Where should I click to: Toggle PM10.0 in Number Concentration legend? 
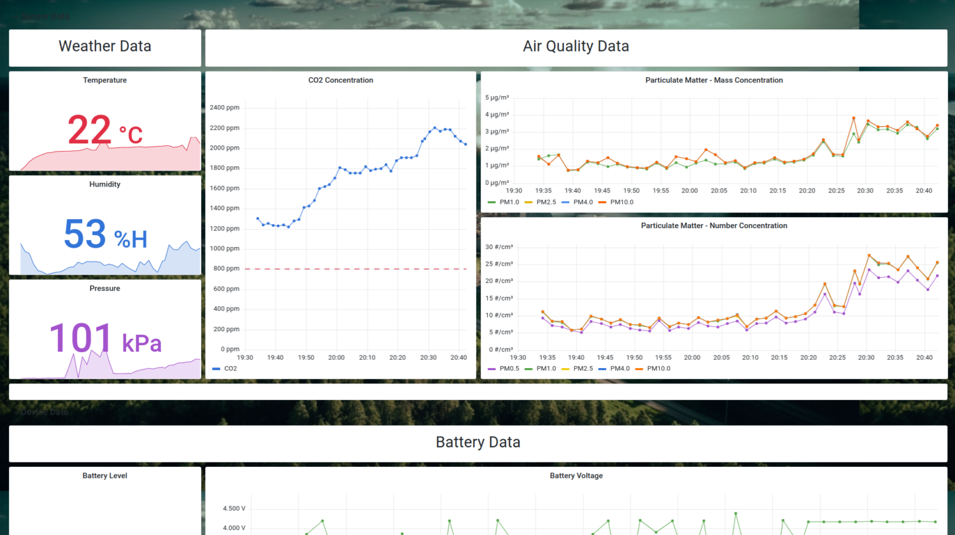tap(658, 369)
